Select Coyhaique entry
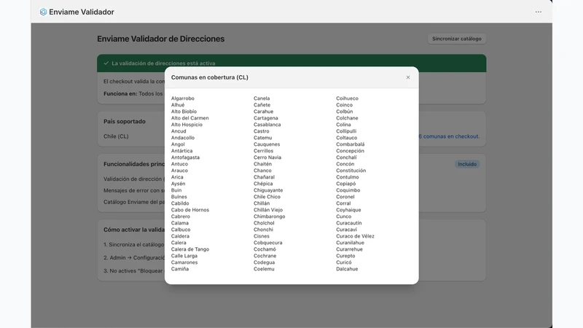The height and width of the screenshot is (328, 583). click(x=348, y=210)
